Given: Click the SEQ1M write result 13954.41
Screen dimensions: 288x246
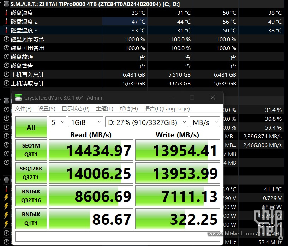Looking at the screenshot, I should click(x=178, y=150).
